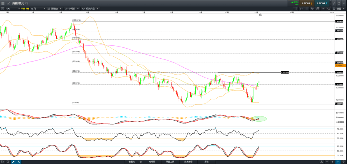Open the 技术指标 technical indicators tab
Screen dimensions: 347x164
[x=188, y=162]
